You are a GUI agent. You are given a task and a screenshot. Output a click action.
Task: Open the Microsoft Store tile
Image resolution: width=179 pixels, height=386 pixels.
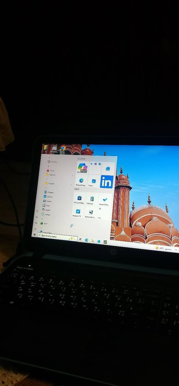tap(79, 199)
